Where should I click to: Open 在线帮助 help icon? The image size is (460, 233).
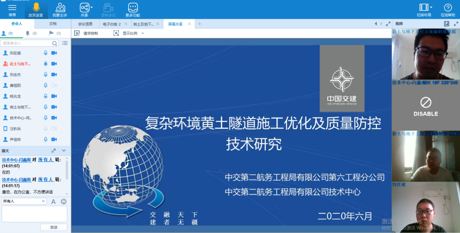coord(448,7)
